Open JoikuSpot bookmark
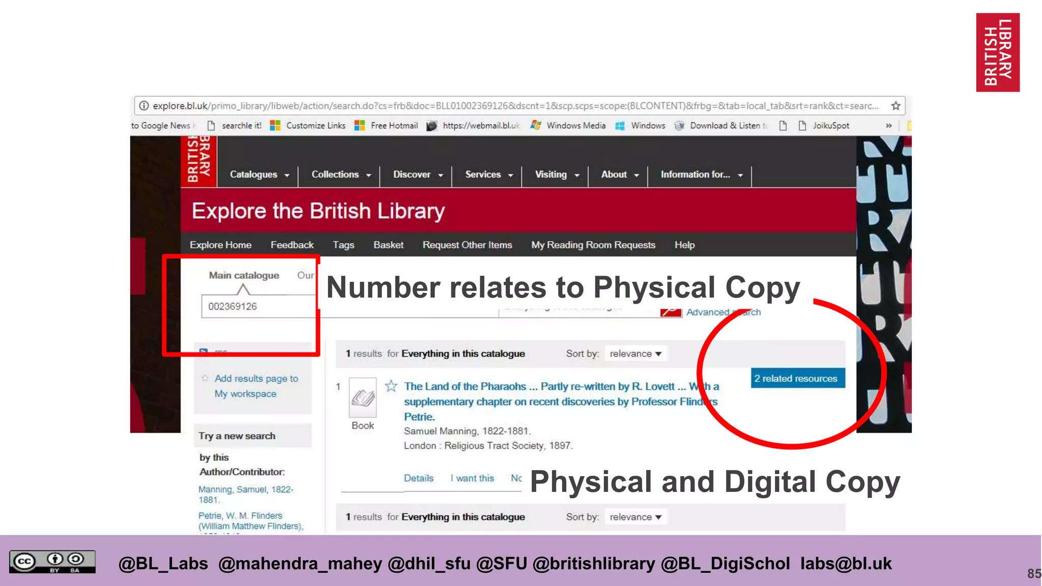Image resolution: width=1042 pixels, height=586 pixels. pyautogui.click(x=824, y=126)
